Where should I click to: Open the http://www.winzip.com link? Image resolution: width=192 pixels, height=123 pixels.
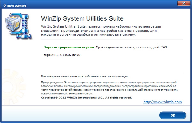click(x=163, y=102)
